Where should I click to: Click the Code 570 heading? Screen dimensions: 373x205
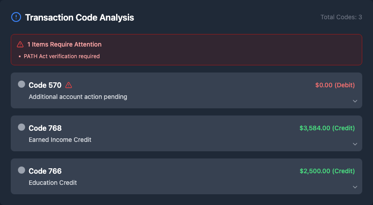click(x=45, y=85)
